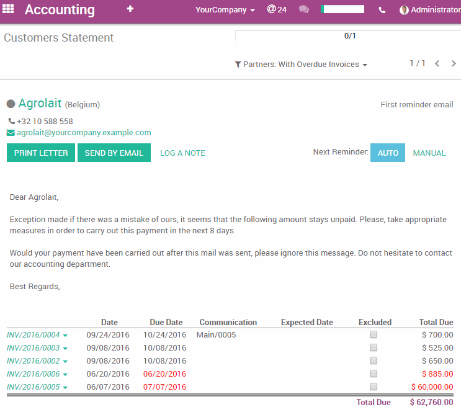The image size is (461, 407).
Task: Open the apps grid menu icon
Action: click(x=8, y=9)
